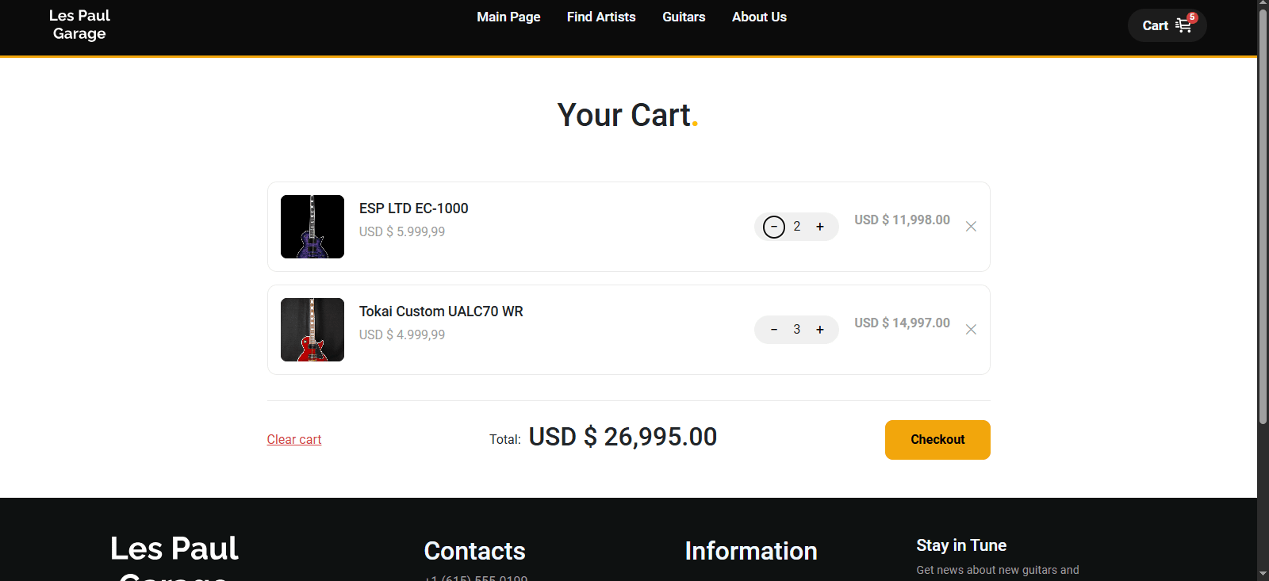Click the page vertical scrollbar down arrow
Screen dimensions: 1269x581
1263,574
